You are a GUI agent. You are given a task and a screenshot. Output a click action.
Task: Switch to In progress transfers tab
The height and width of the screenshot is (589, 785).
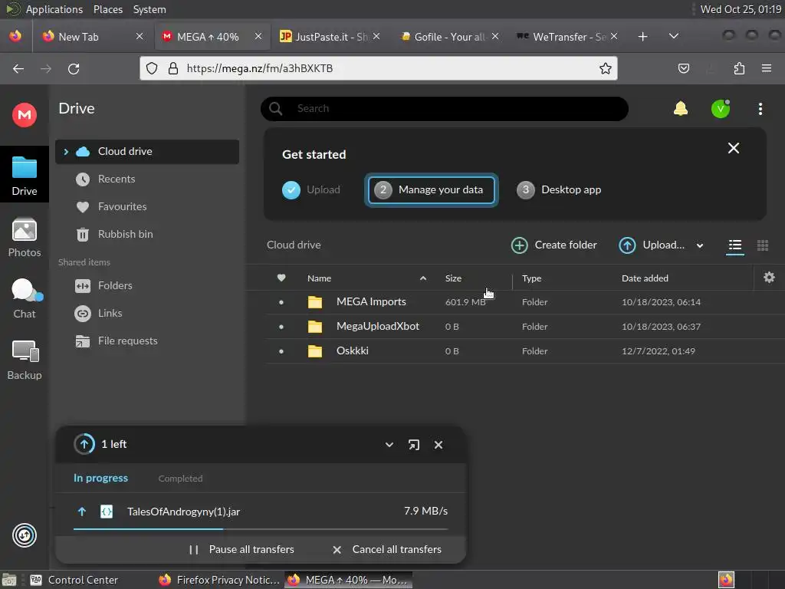pyautogui.click(x=100, y=479)
